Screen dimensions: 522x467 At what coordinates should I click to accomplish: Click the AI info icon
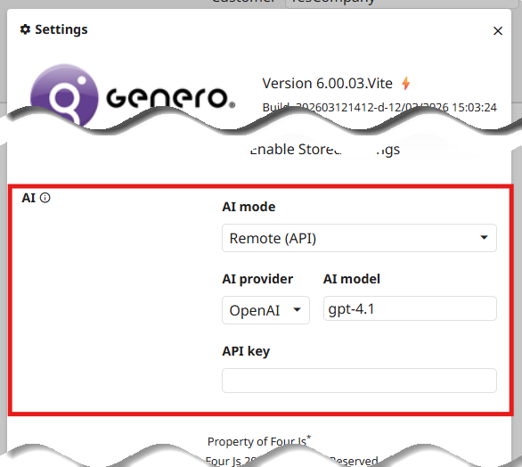pos(45,198)
